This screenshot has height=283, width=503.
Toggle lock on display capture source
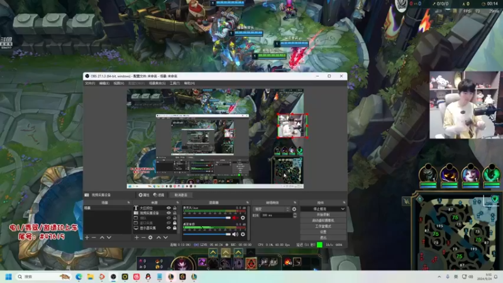click(x=175, y=228)
